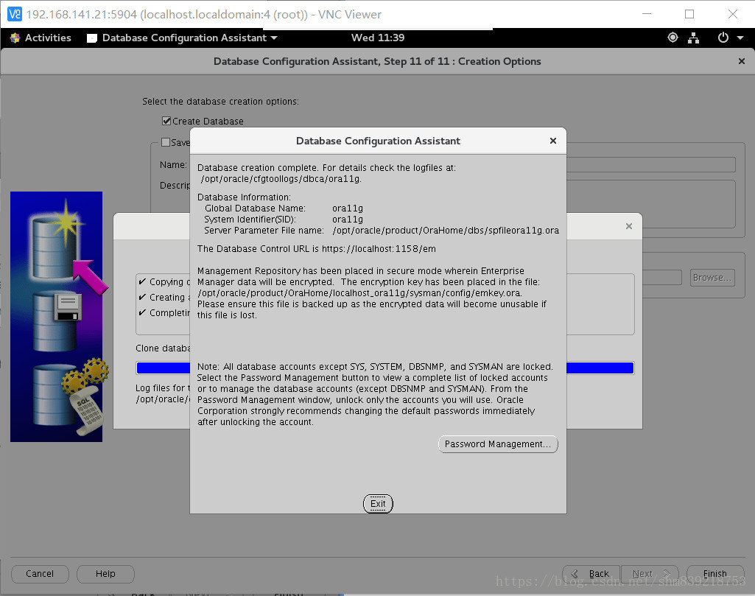Screen dimensions: 755x596
Task: Minimize the VNC Viewer window
Action: coord(647,14)
